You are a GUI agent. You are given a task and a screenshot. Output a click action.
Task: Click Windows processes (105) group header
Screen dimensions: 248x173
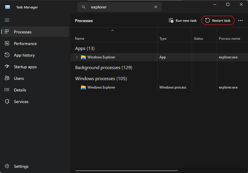(101, 79)
